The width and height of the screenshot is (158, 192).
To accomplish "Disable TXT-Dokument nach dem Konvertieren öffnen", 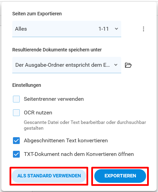I will (x=16, y=154).
